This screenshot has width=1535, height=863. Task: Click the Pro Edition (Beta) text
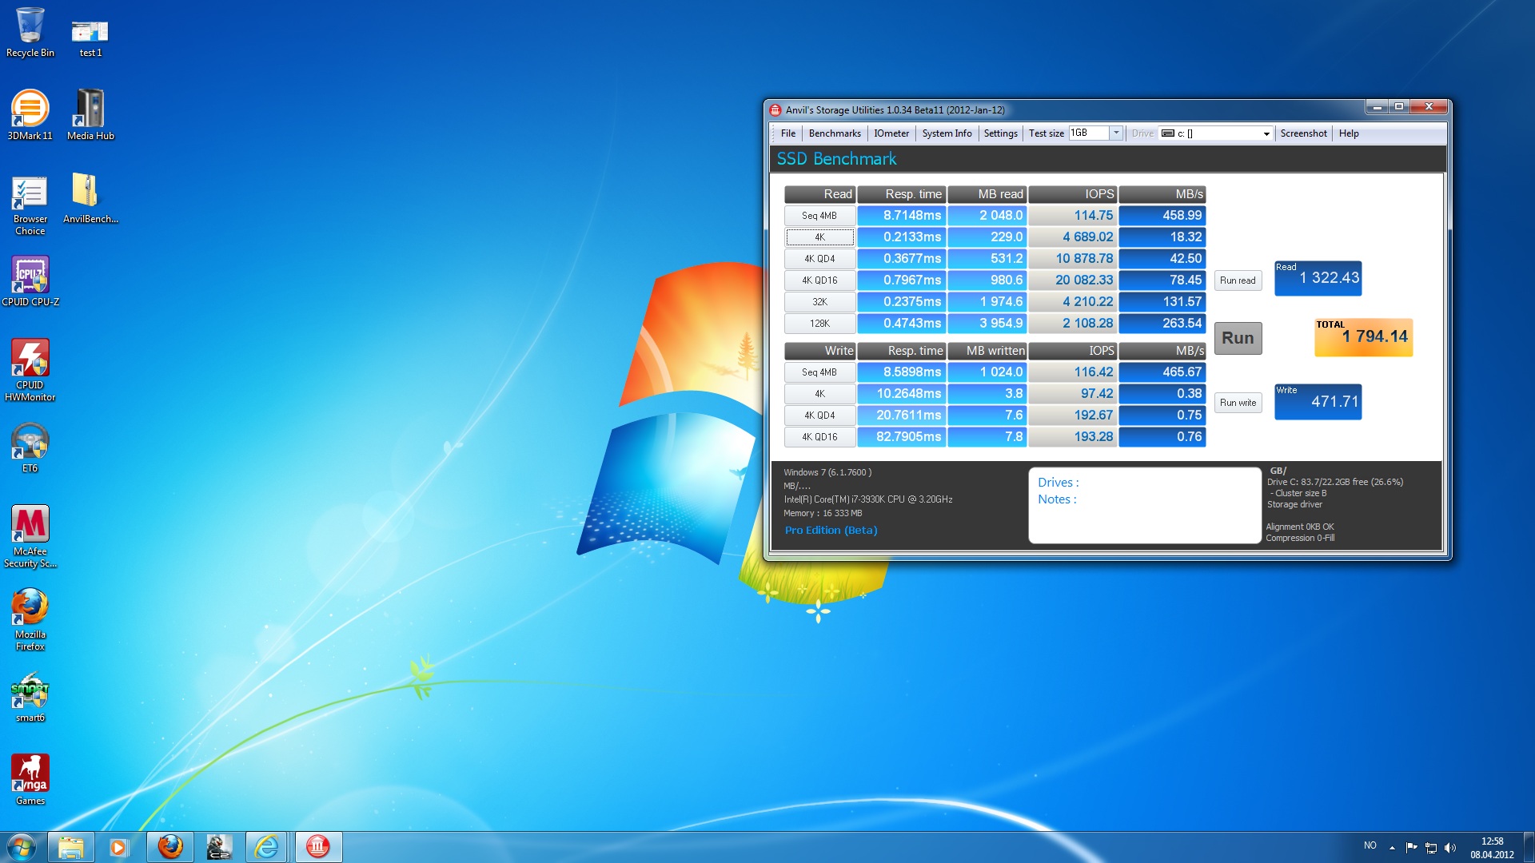(831, 530)
